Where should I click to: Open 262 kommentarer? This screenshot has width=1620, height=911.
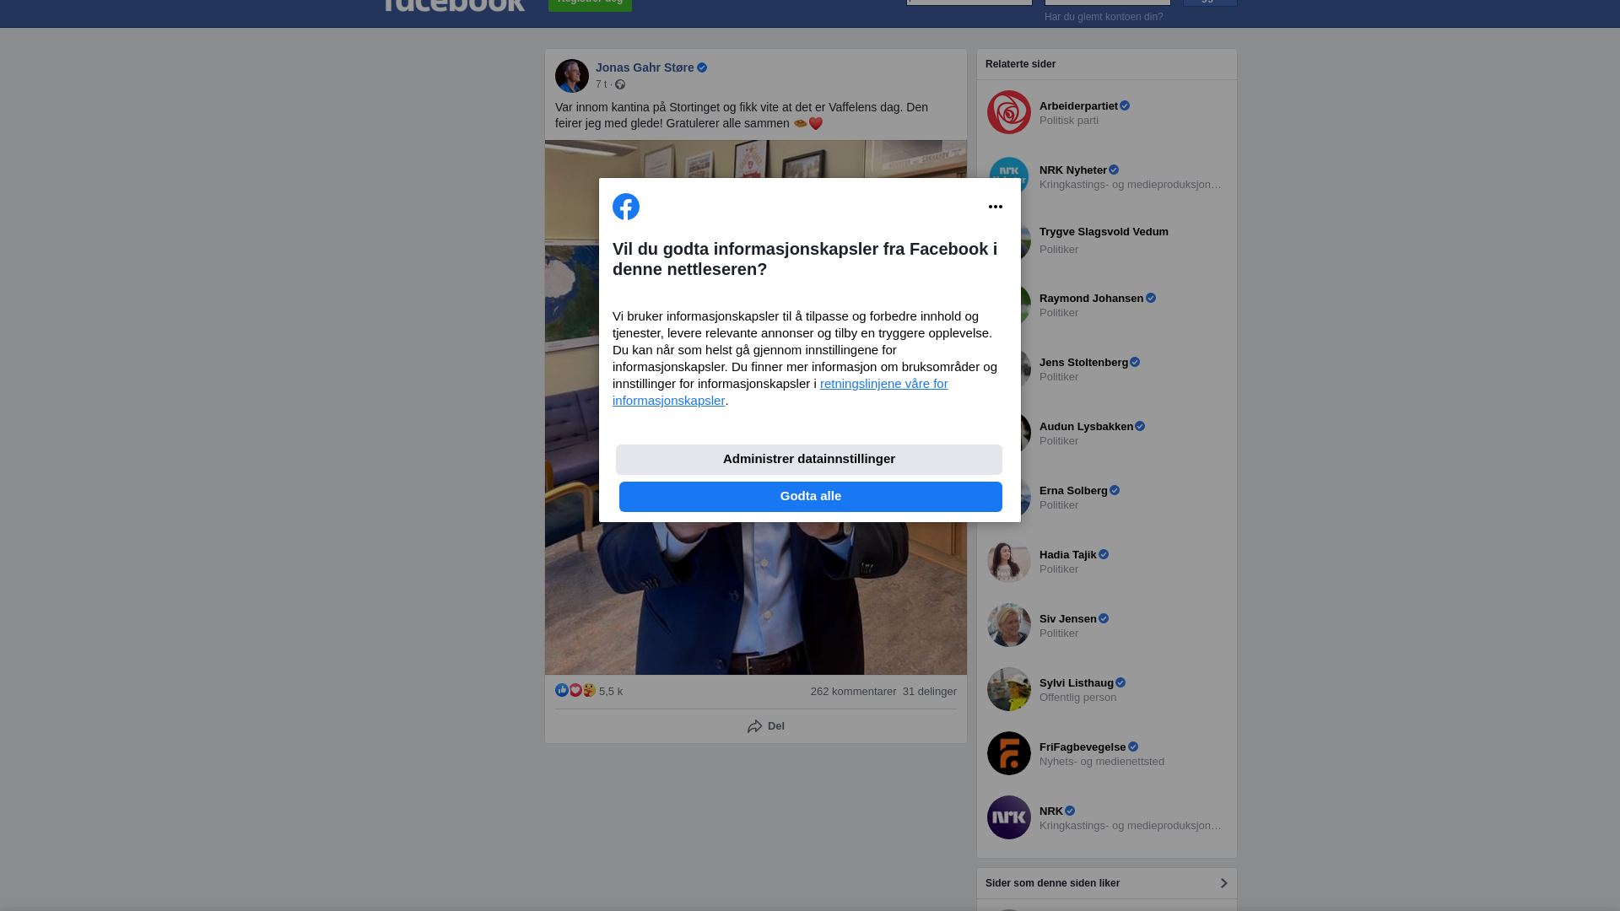tap(853, 692)
